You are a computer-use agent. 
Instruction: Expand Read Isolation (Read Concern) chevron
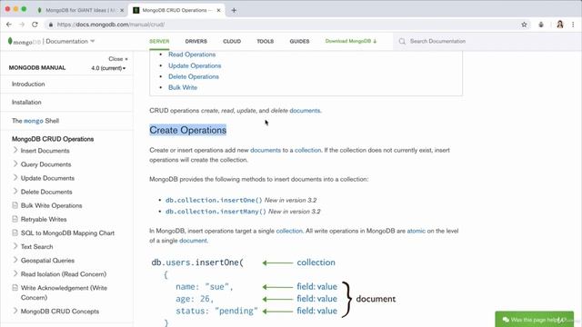[15, 273]
